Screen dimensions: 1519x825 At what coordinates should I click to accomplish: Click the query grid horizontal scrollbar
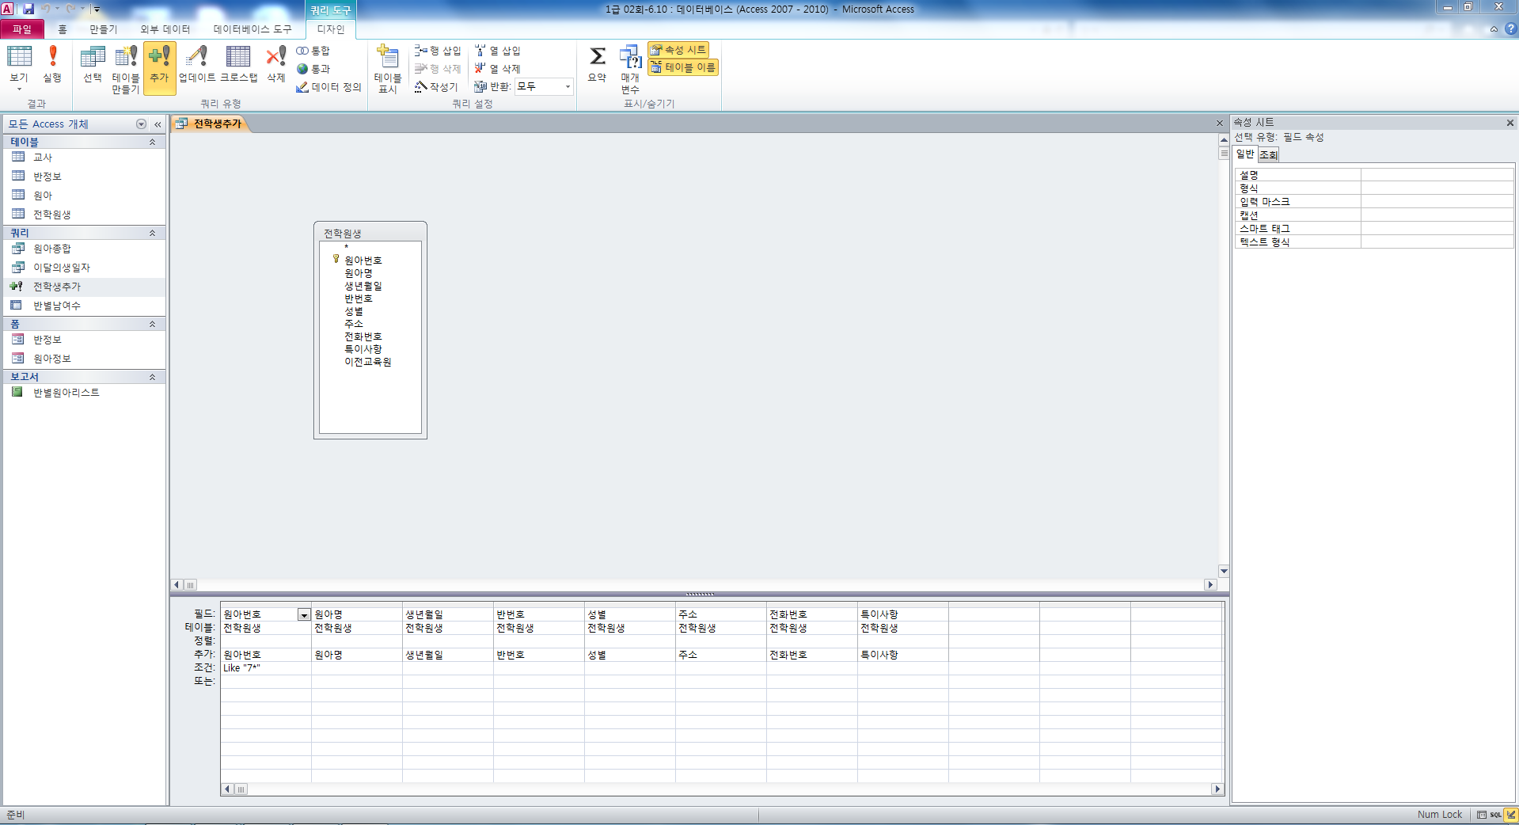point(720,789)
